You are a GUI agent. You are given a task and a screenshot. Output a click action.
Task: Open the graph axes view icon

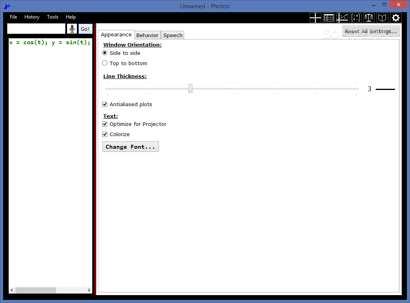pyautogui.click(x=315, y=18)
